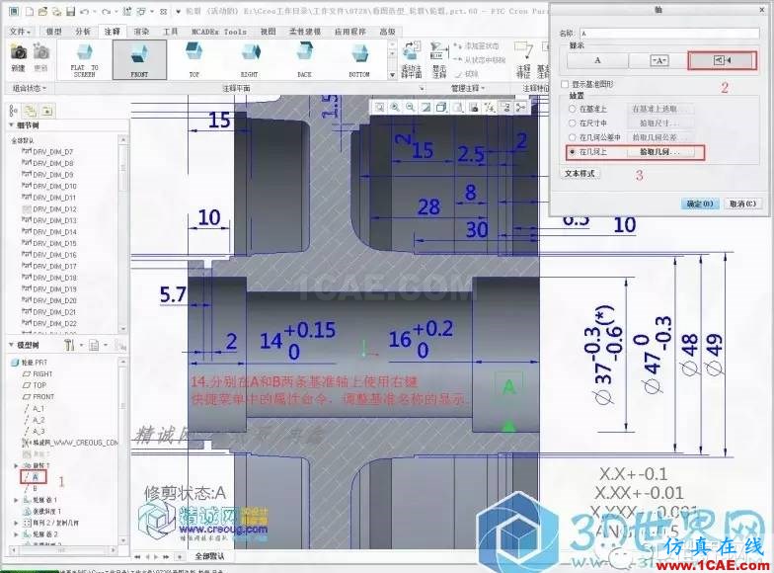Select the 在尺寸中 radio button
This screenshot has height=573, width=774.
573,123
